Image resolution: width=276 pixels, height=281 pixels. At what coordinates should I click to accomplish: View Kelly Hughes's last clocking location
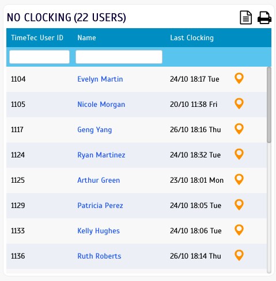239,230
